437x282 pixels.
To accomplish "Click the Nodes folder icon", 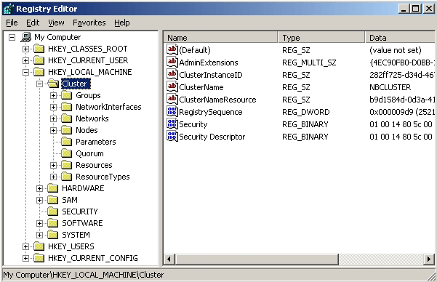I will pos(67,130).
